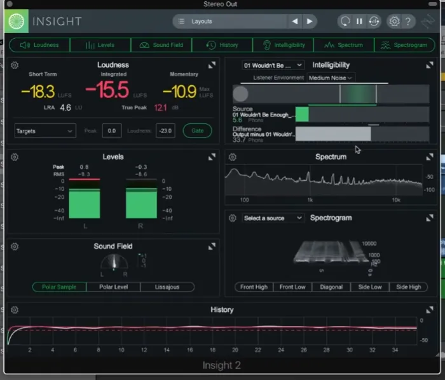
Task: Click the iZotope wave logo icon
Action: click(428, 21)
